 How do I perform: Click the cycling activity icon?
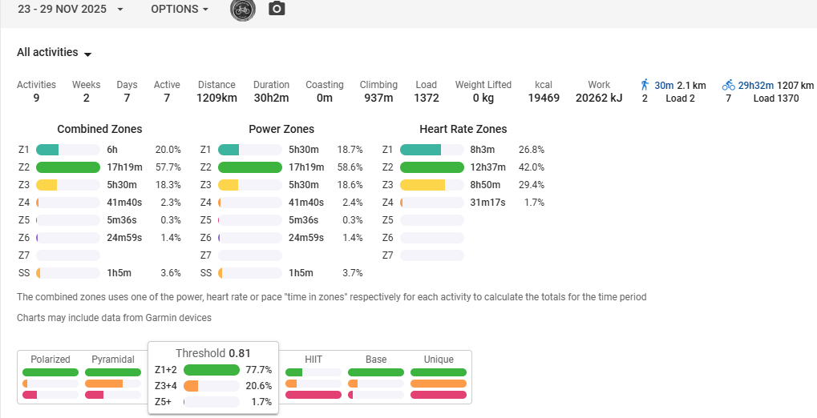click(x=728, y=85)
